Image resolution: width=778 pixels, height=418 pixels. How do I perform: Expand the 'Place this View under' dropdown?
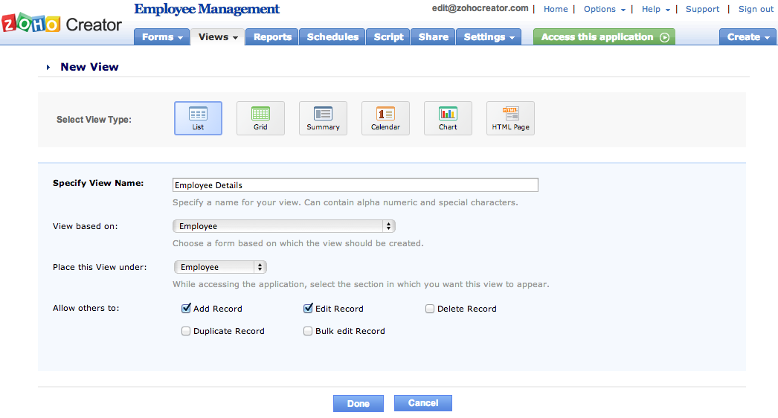(220, 267)
